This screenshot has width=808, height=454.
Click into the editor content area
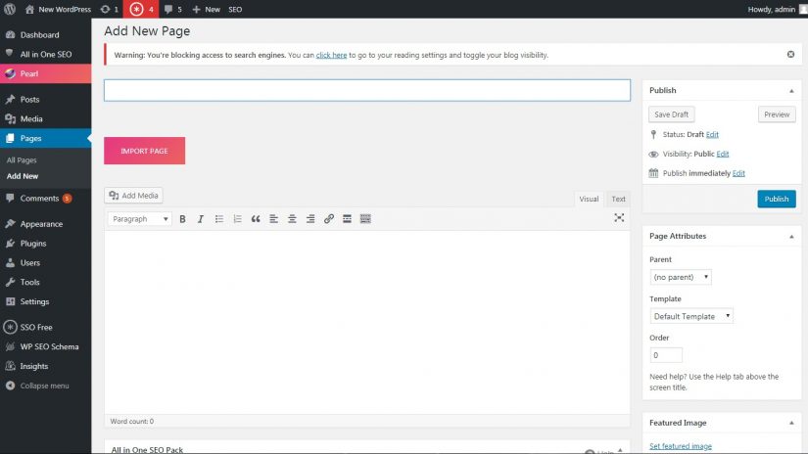click(x=367, y=322)
